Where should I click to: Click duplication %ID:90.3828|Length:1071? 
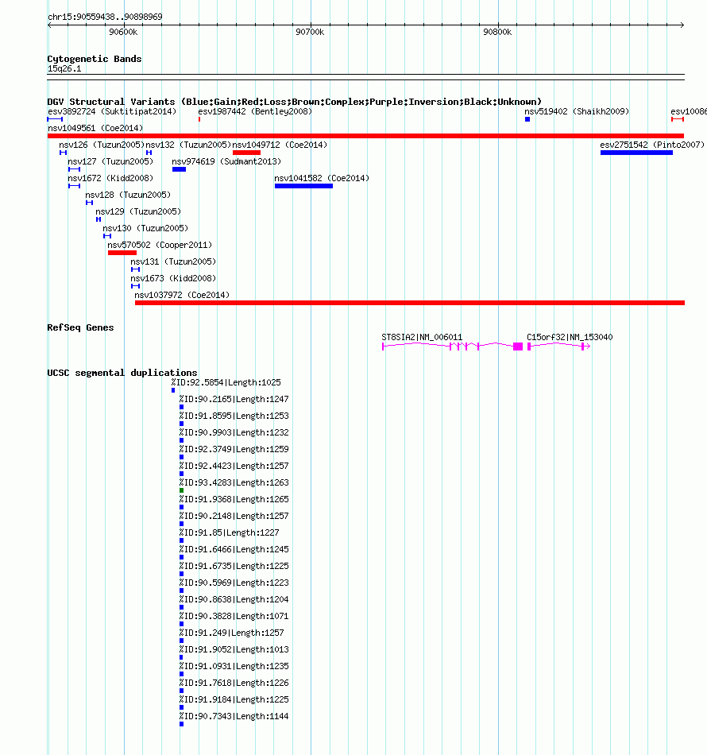pos(234,617)
